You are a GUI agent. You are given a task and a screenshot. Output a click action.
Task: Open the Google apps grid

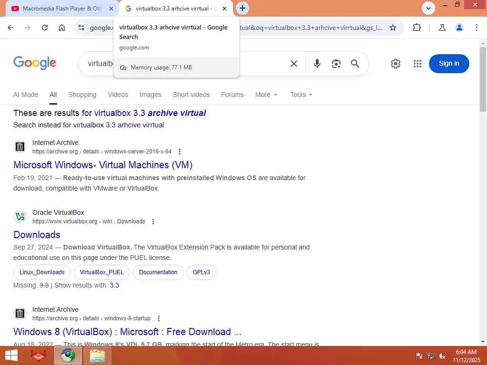[x=418, y=64]
